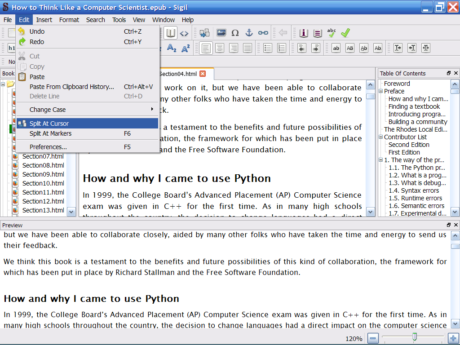Apply justify alignment to text
This screenshot has width=460, height=345.
(248, 48)
